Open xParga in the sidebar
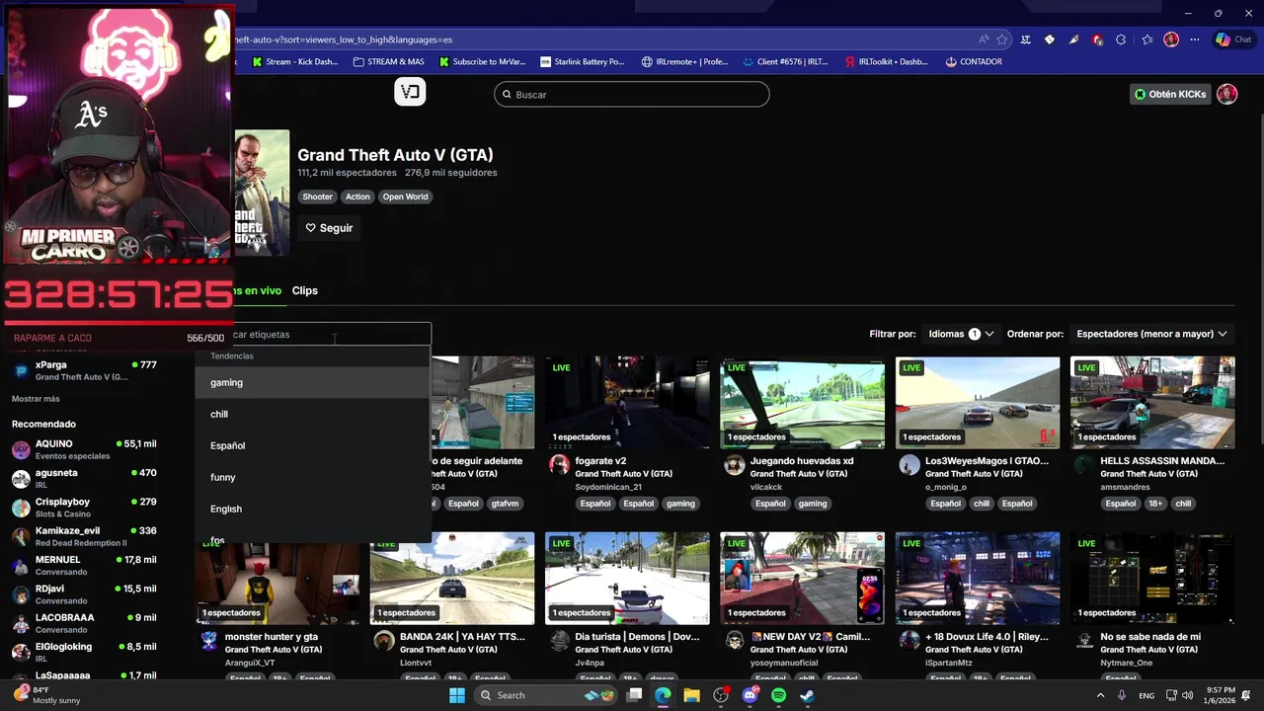Image resolution: width=1264 pixels, height=711 pixels. [x=84, y=370]
